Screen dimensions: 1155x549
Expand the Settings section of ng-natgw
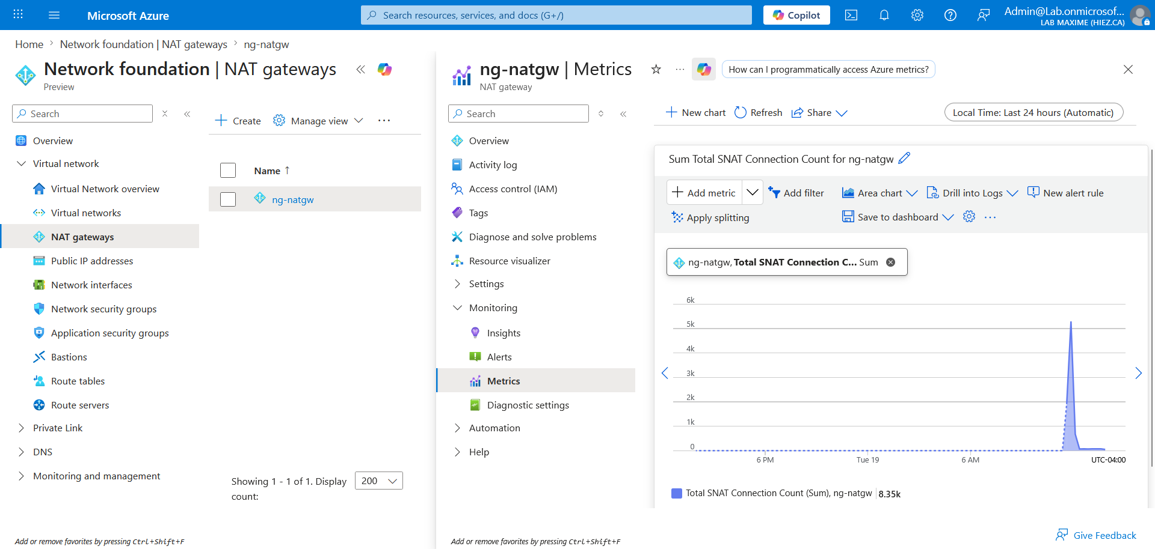pyautogui.click(x=457, y=284)
